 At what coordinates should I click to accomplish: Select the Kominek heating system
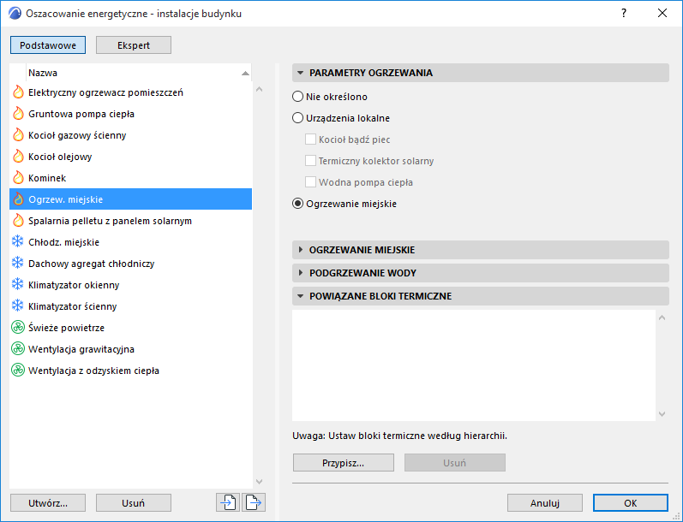[x=47, y=178]
